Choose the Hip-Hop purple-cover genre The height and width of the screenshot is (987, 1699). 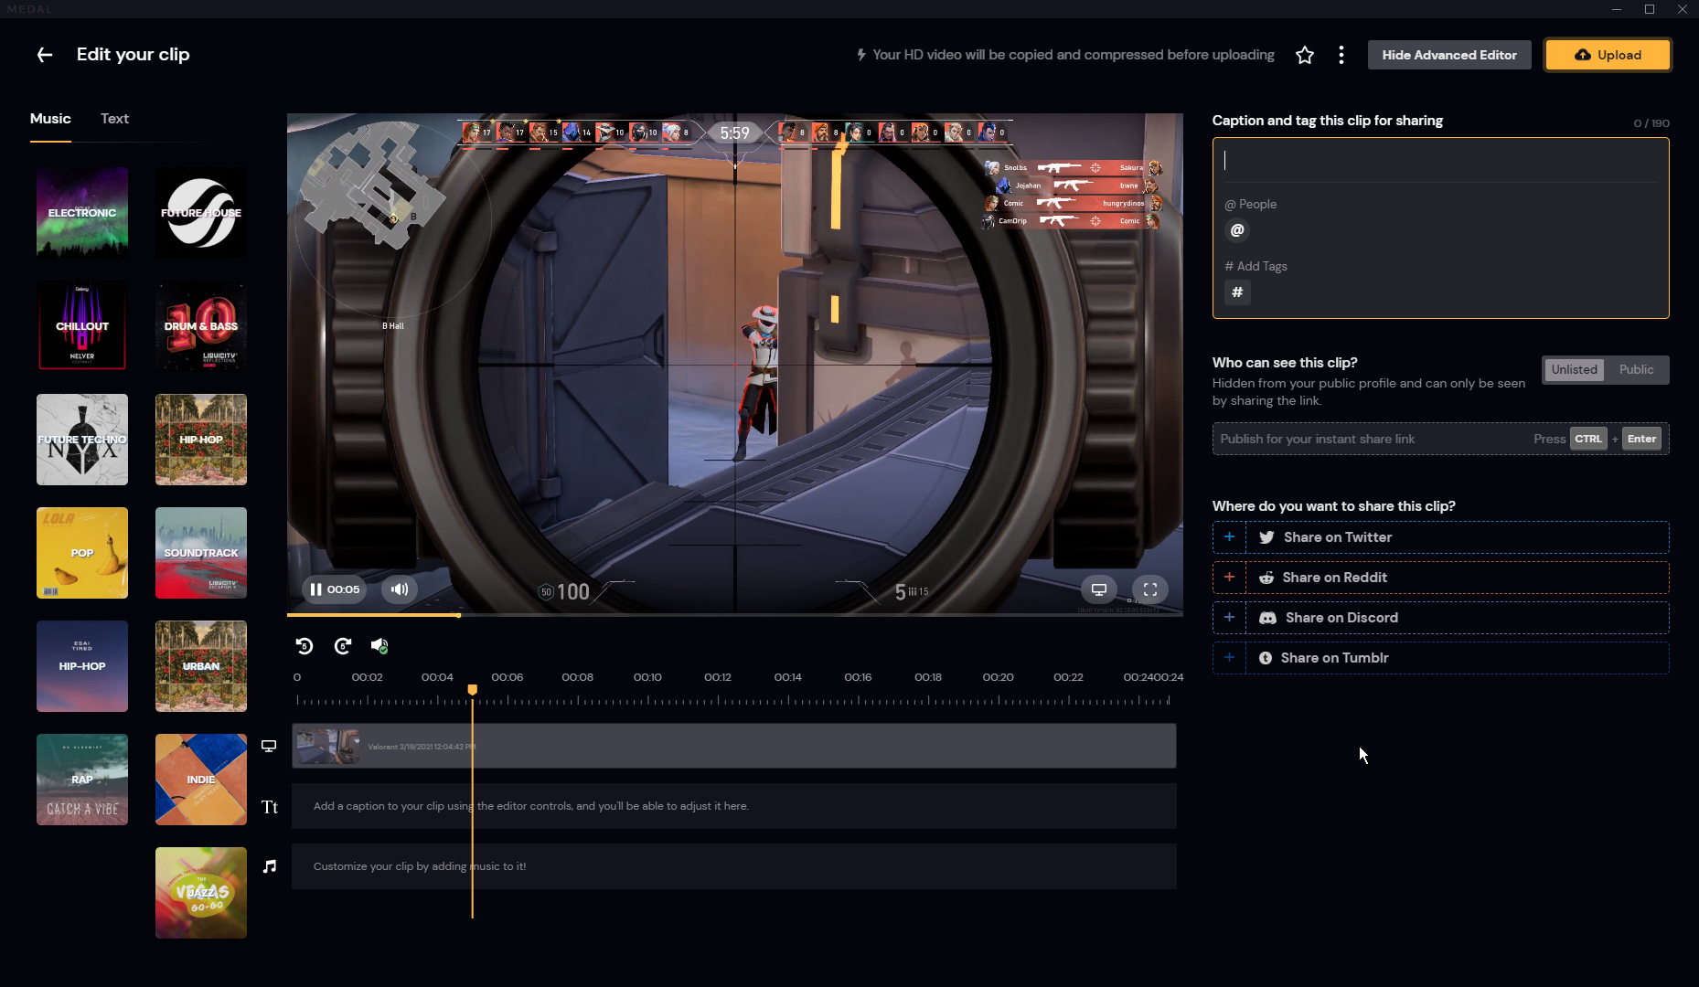pos(82,666)
